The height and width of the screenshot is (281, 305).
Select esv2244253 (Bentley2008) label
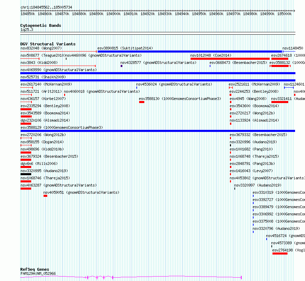[x=254, y=91]
